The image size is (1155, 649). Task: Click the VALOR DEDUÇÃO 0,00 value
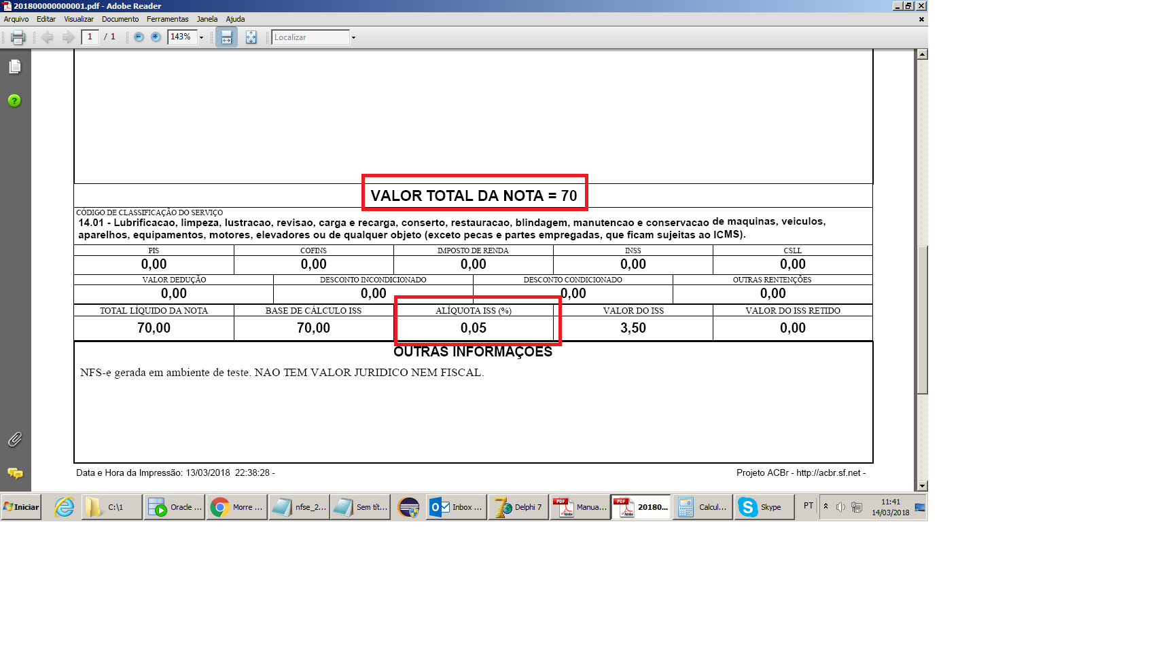click(174, 293)
